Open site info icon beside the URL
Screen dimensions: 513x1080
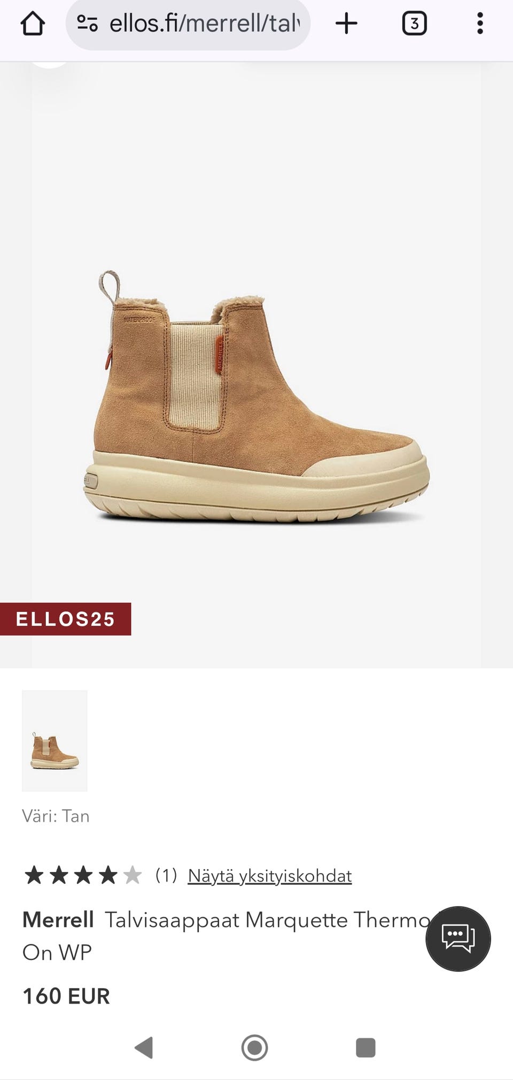(87, 24)
